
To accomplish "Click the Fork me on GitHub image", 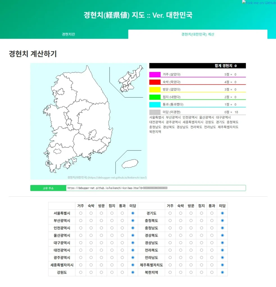I will (259, 3).
